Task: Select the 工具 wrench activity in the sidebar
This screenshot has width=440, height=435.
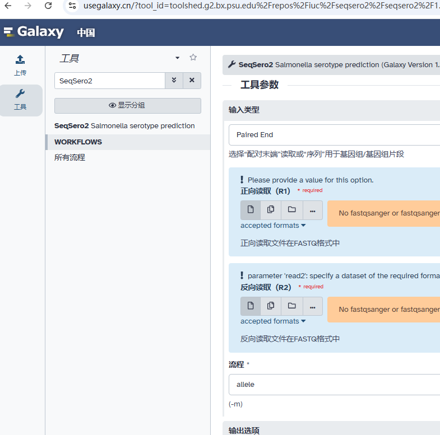Action: point(20,100)
